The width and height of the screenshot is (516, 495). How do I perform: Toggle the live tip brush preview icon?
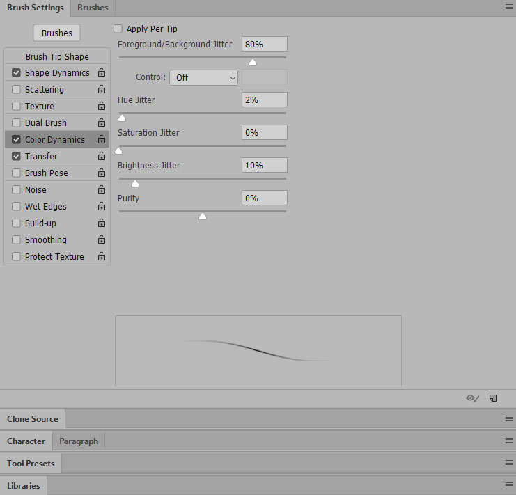coord(473,398)
